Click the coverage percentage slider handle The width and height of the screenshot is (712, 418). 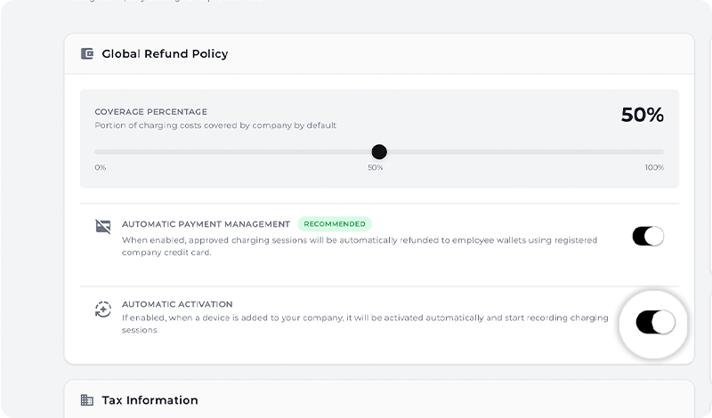[379, 152]
